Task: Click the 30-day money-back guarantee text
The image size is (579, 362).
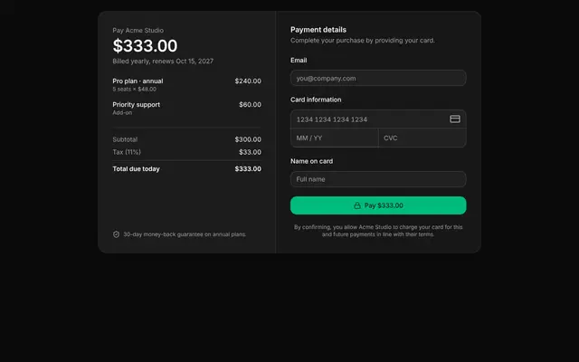Action: point(185,234)
